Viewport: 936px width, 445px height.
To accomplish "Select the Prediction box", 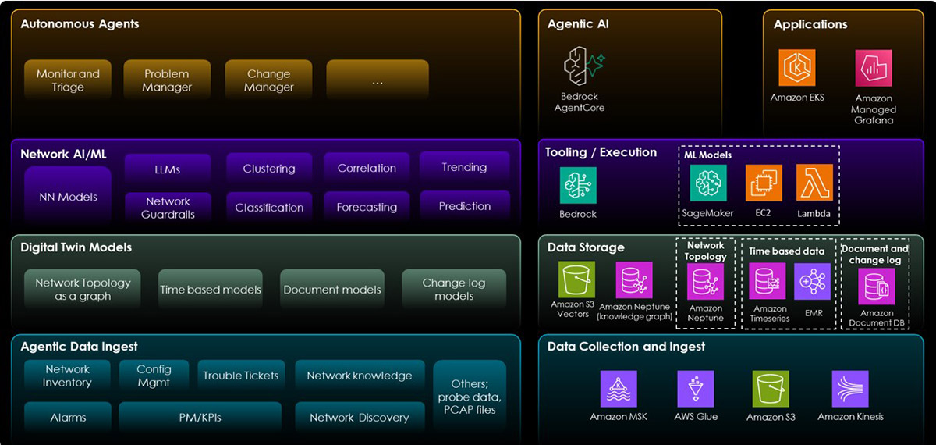I will 464,206.
